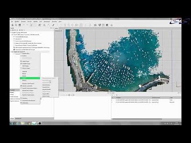
Task: Switch to the Modello view tab
Action: coord(56,28)
